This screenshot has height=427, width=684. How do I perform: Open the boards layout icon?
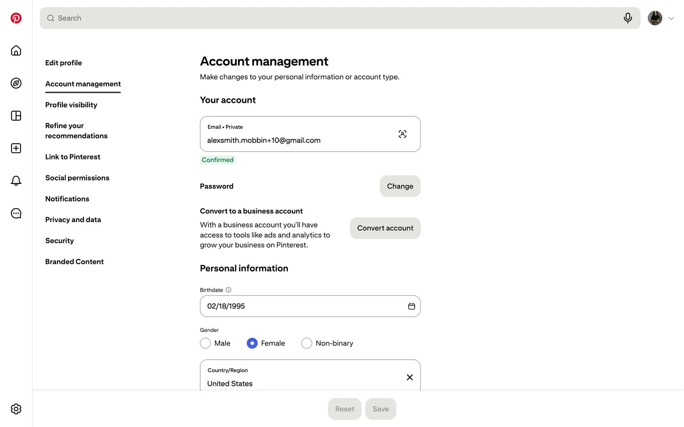coord(16,116)
